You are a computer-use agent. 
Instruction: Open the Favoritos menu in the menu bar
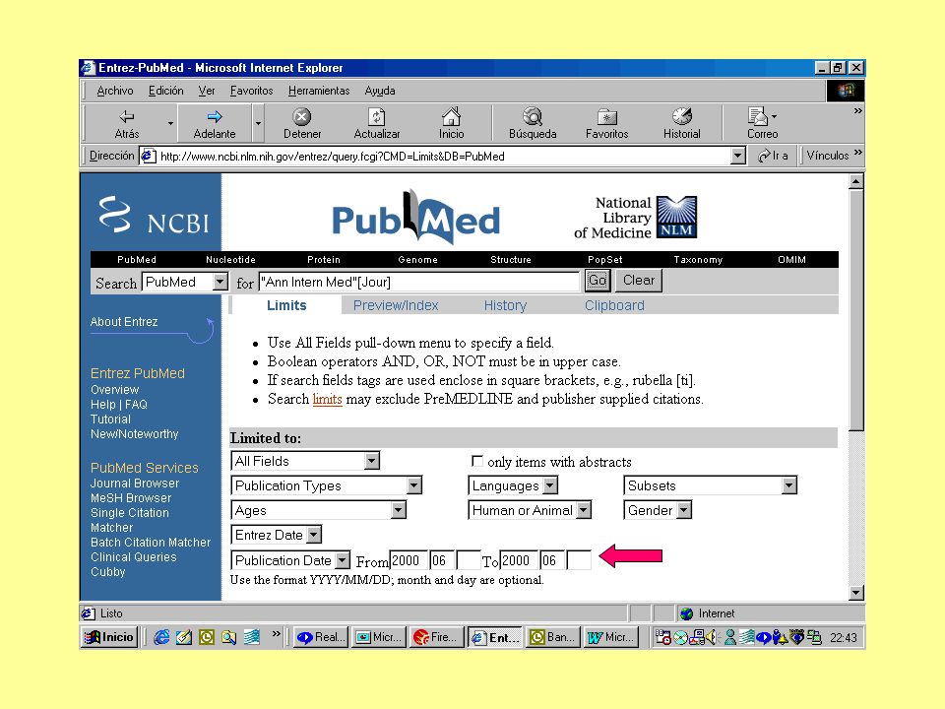coord(251,91)
